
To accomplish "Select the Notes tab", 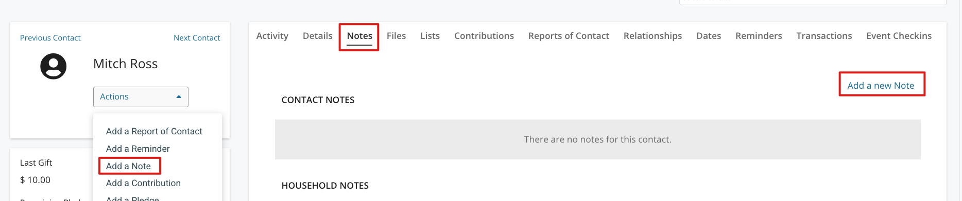I will click(x=359, y=36).
